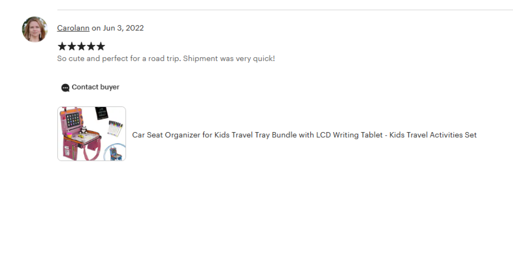This screenshot has width=513, height=256.
Task: Click 'Kids Travel Activities Set' in the title
Action: click(433, 135)
